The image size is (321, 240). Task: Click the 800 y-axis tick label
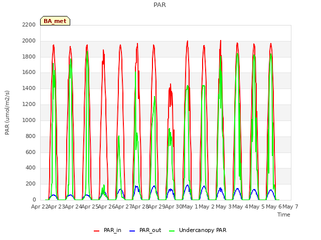(x=31, y=136)
